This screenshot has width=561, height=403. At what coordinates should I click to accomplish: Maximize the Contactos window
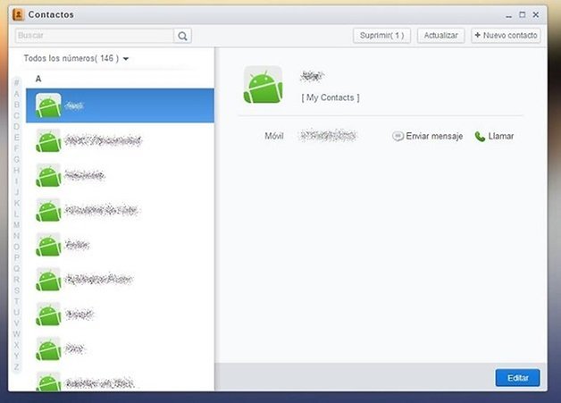[523, 14]
